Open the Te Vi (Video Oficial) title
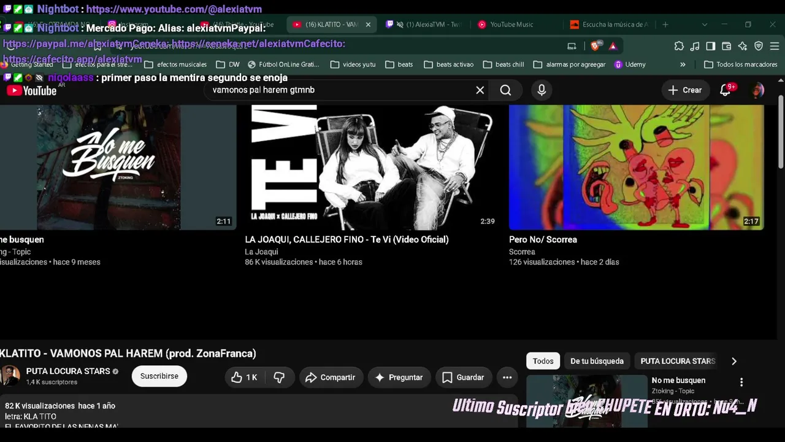Image resolution: width=785 pixels, height=442 pixels. 347,239
